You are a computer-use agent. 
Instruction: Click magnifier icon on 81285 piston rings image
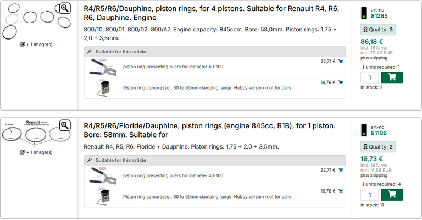(65, 8)
